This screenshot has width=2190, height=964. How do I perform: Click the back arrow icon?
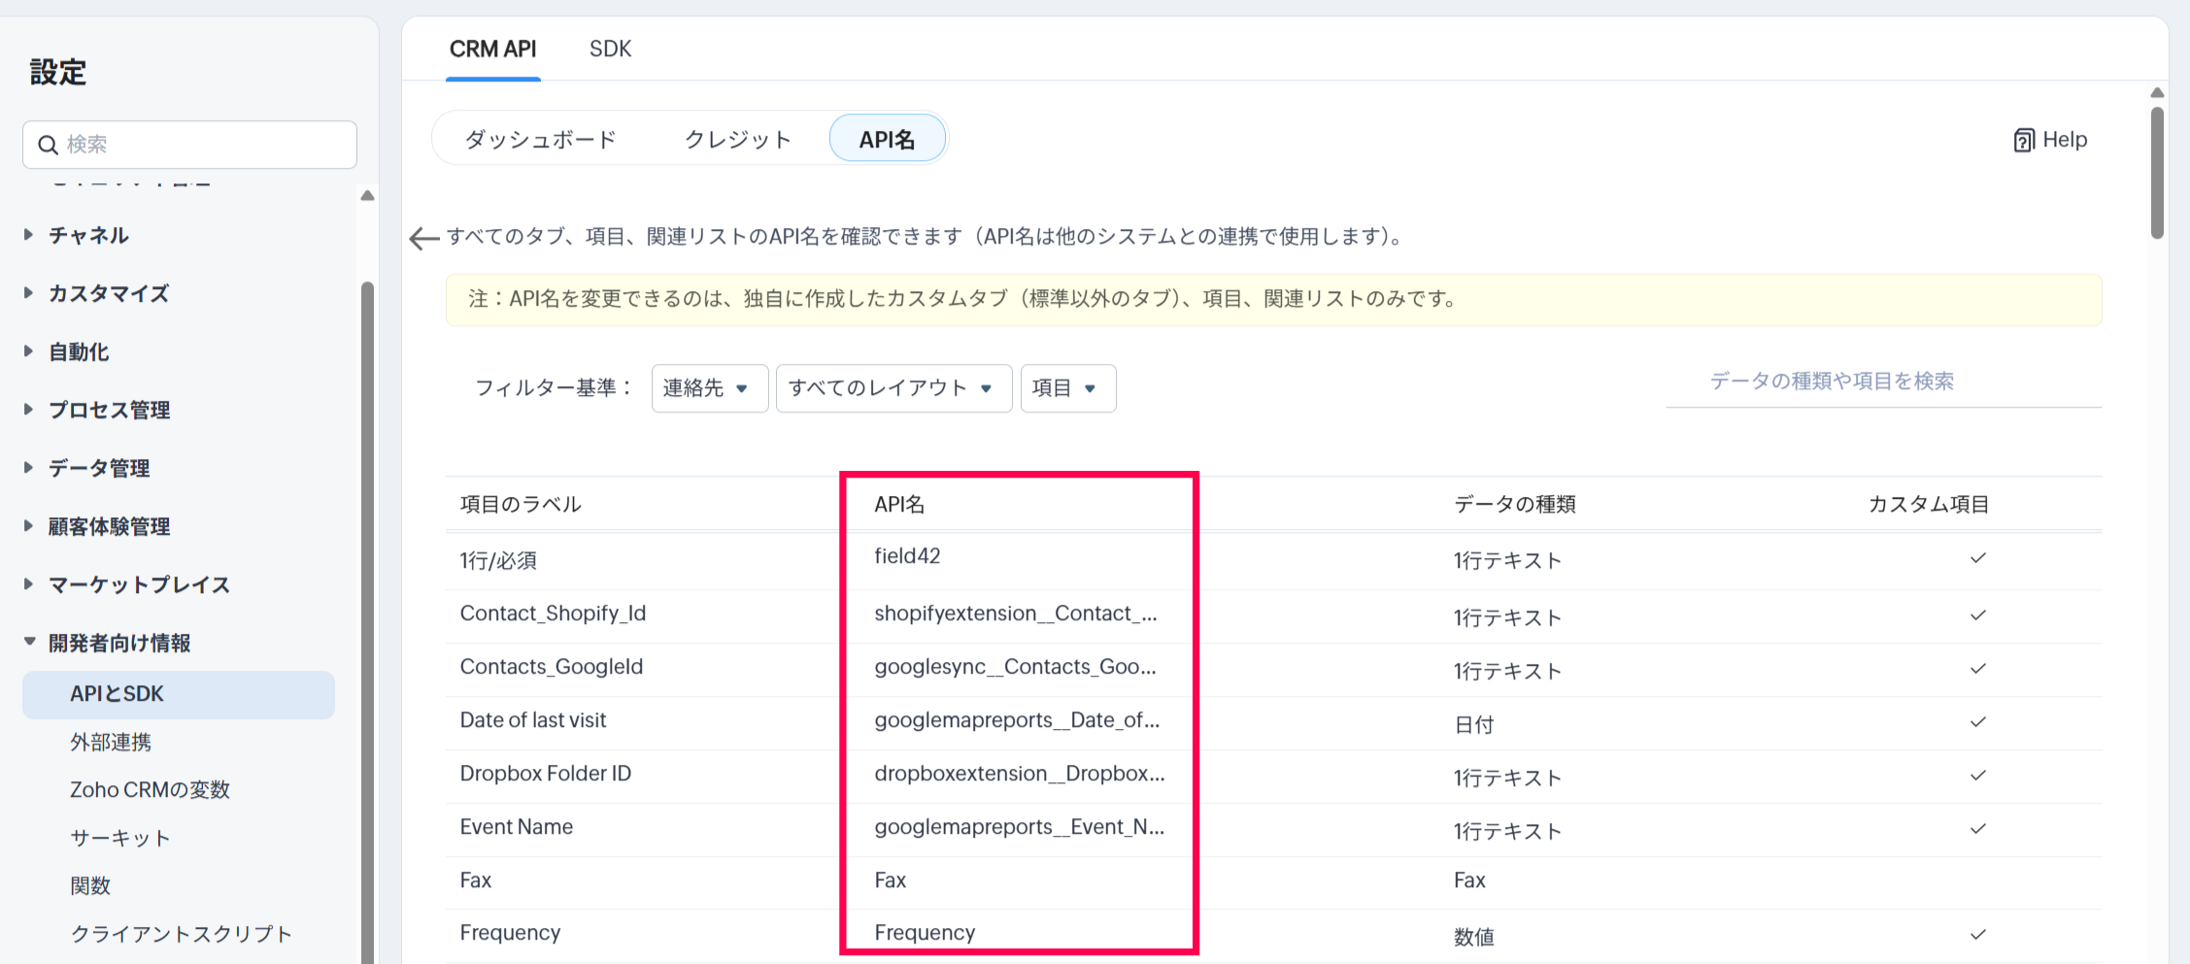423,238
